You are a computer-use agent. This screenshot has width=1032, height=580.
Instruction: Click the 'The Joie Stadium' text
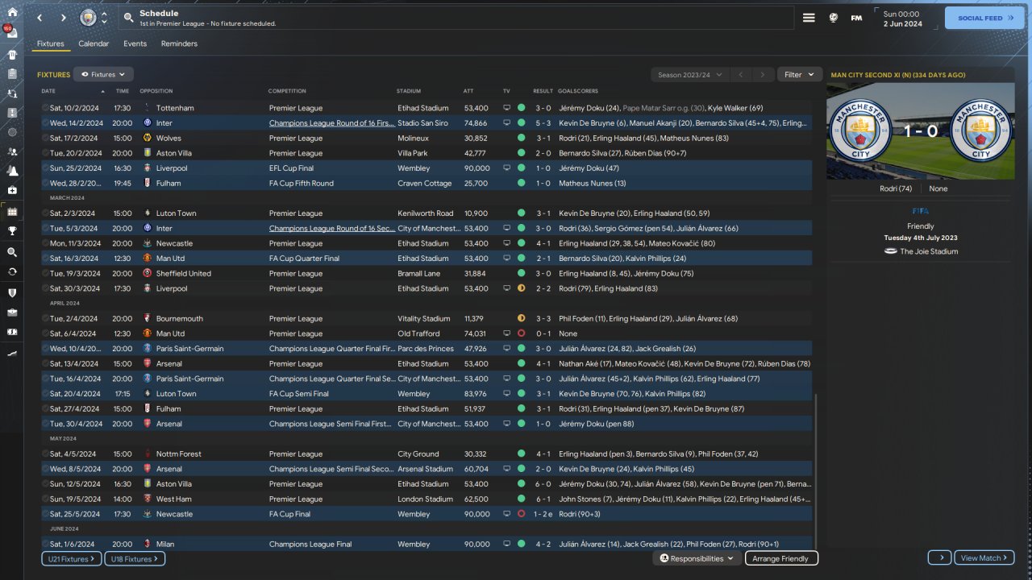[x=930, y=251]
